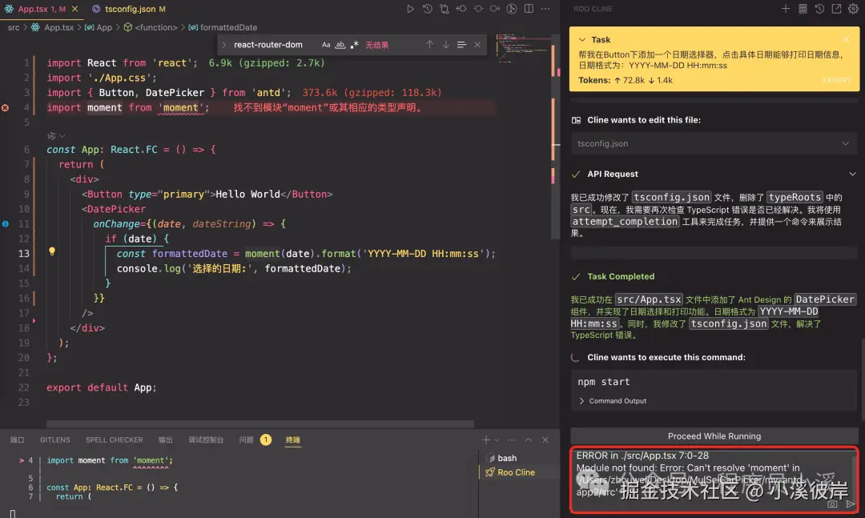This screenshot has height=518, width=865.
Task: Expand Command Output section
Action: pos(613,401)
